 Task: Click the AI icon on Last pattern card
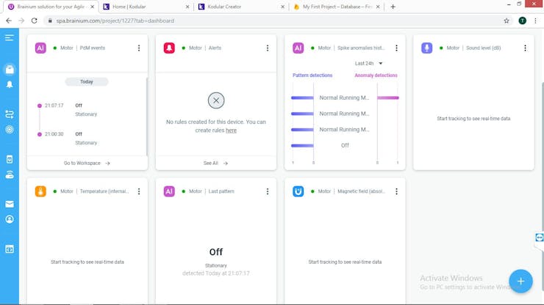[169, 191]
